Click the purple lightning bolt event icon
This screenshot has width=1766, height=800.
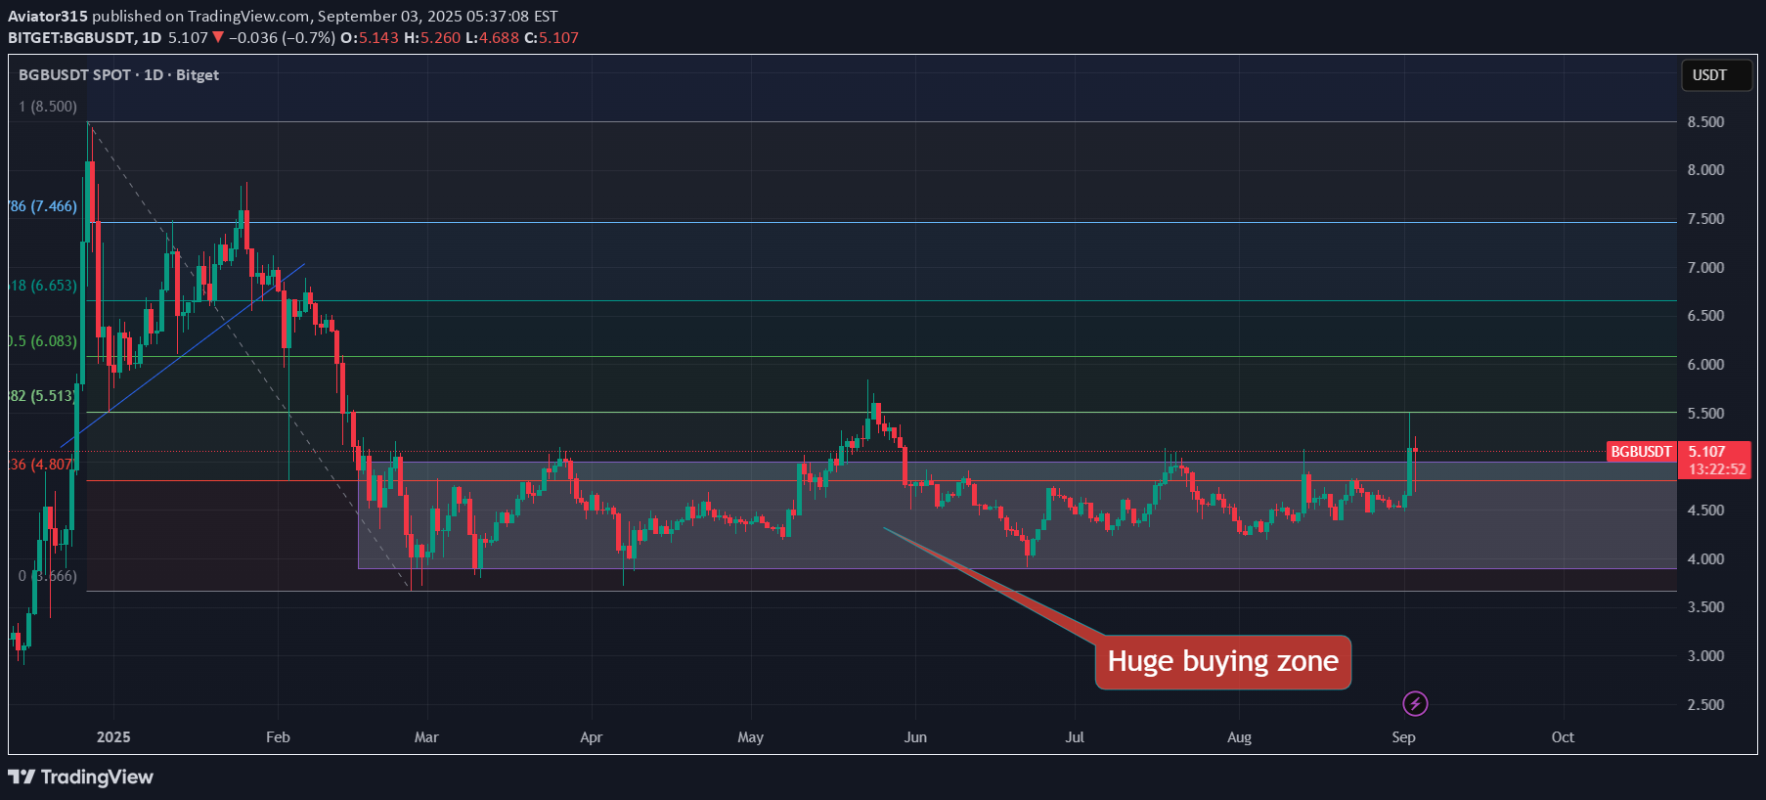click(1415, 703)
